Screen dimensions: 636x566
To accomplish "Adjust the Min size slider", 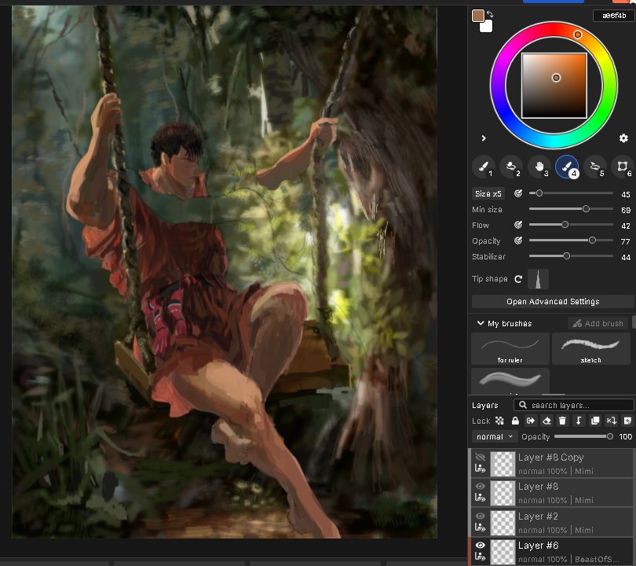I will (x=571, y=209).
